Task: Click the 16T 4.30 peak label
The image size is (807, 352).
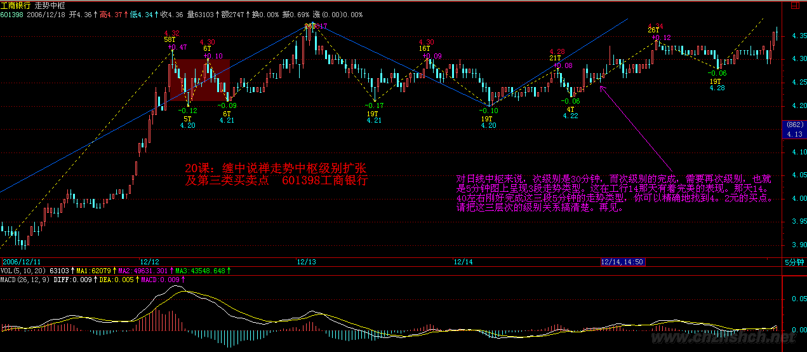Action: pos(426,45)
